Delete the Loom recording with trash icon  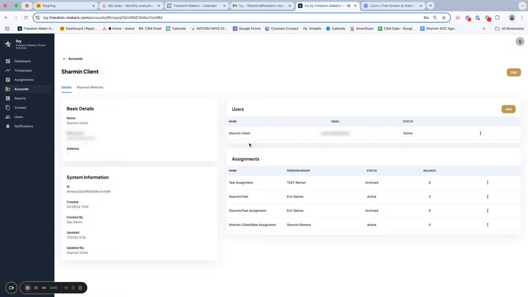pyautogui.click(x=80, y=288)
